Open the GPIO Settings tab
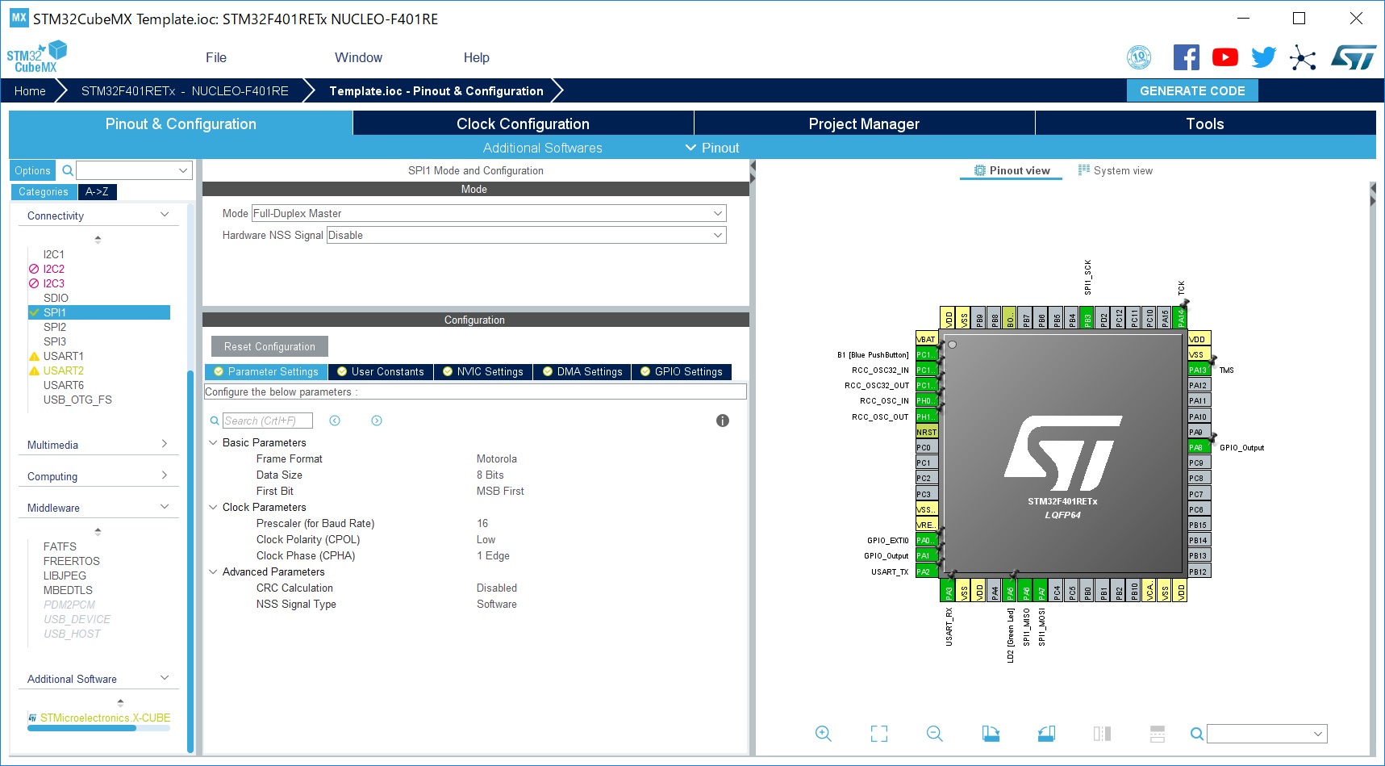Viewport: 1385px width, 766px height. (x=682, y=371)
